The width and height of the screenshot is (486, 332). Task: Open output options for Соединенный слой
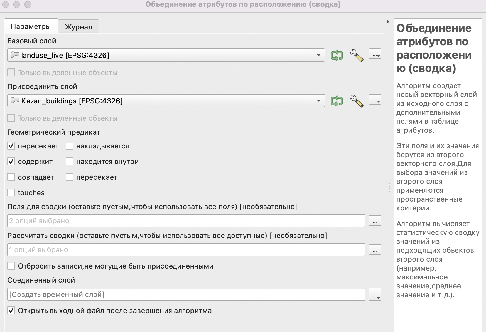375,294
